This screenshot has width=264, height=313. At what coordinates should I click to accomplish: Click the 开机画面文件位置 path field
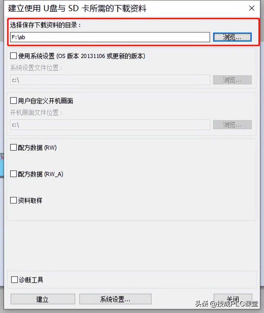click(x=110, y=125)
